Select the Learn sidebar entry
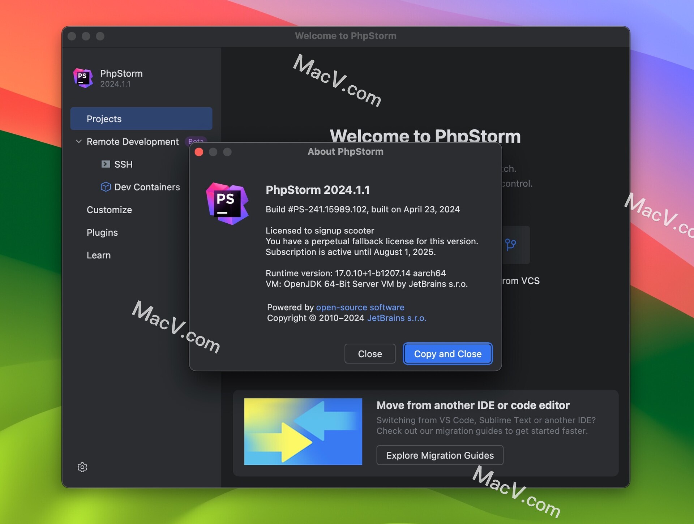The image size is (694, 524). (x=99, y=255)
